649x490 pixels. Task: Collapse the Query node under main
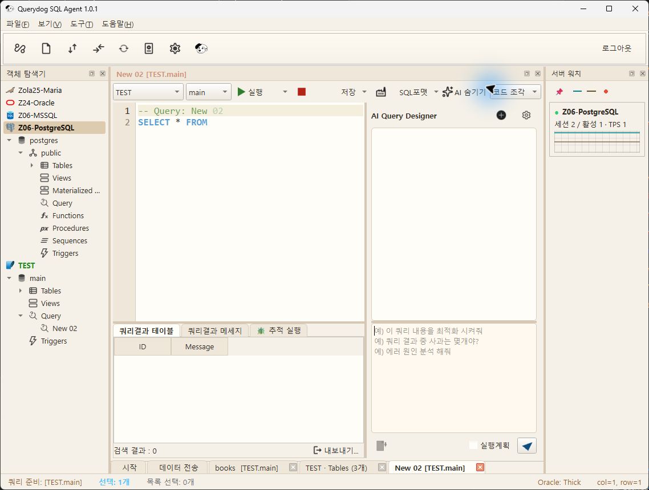(x=21, y=316)
